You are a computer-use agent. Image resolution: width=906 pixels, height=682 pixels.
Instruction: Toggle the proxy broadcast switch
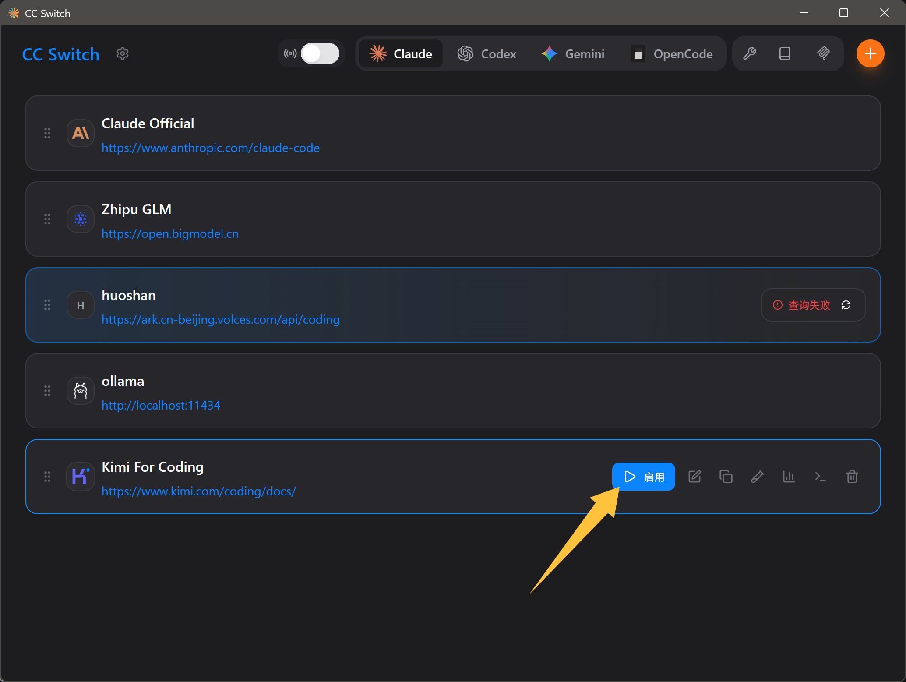[x=320, y=54]
